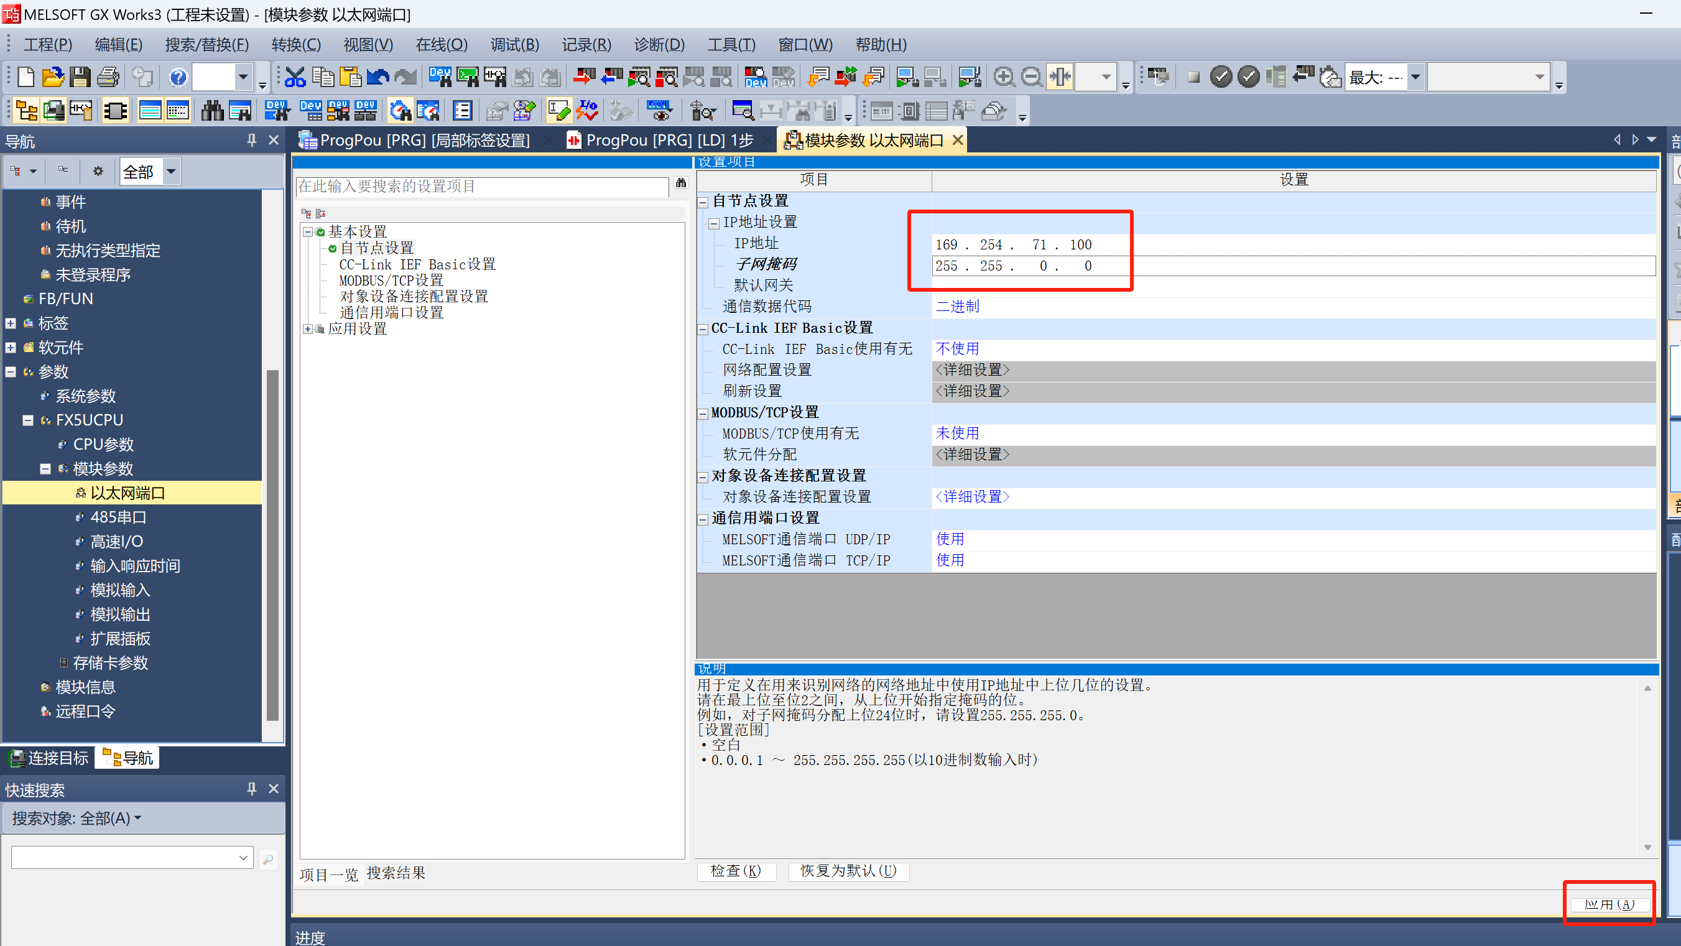Viewport: 1681px width, 946px height.
Task: Click the Write to PLC icon
Action: click(x=584, y=78)
